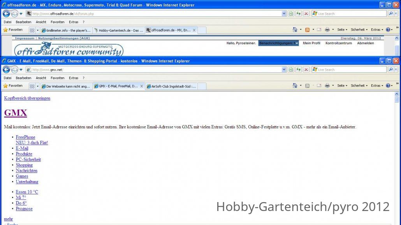Switch to the AirSoft-Club Ingolstadt-Süd tab
Screen dimensions: 401x225
pos(171,86)
